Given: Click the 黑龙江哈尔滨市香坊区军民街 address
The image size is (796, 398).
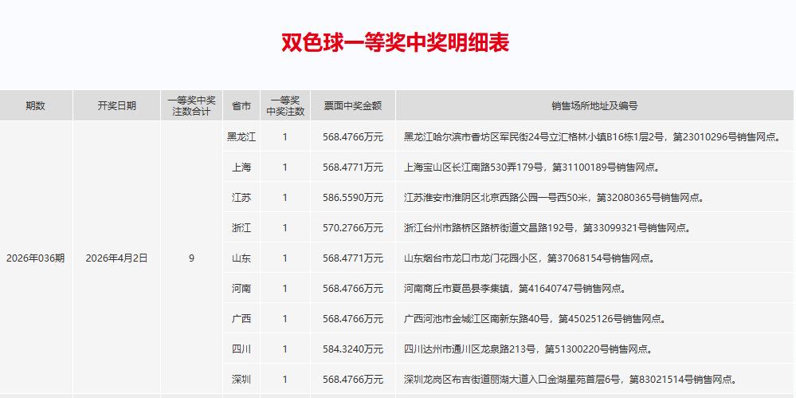Looking at the screenshot, I should pos(592,136).
